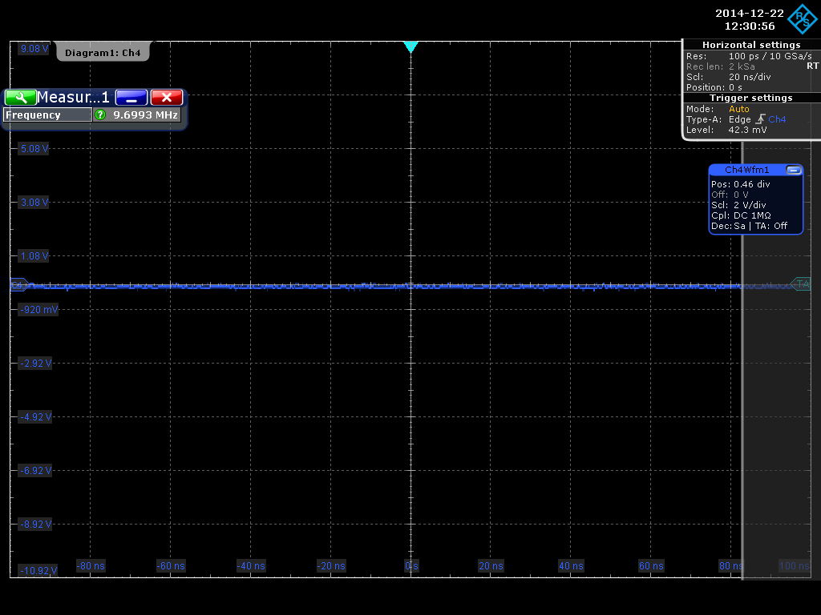Change the trigger Mode Auto value

click(739, 109)
